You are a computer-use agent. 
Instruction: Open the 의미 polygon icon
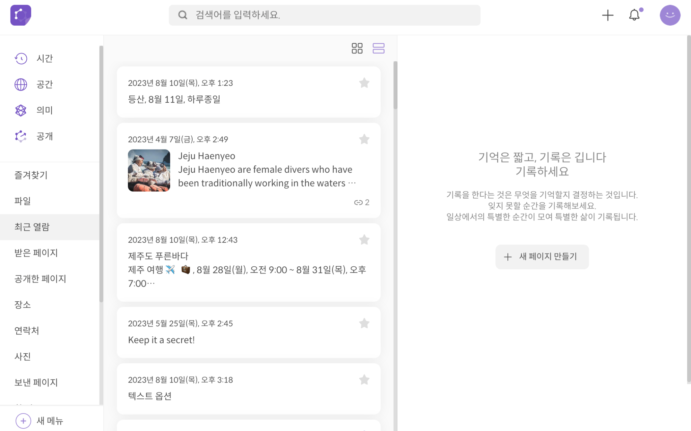pos(21,110)
